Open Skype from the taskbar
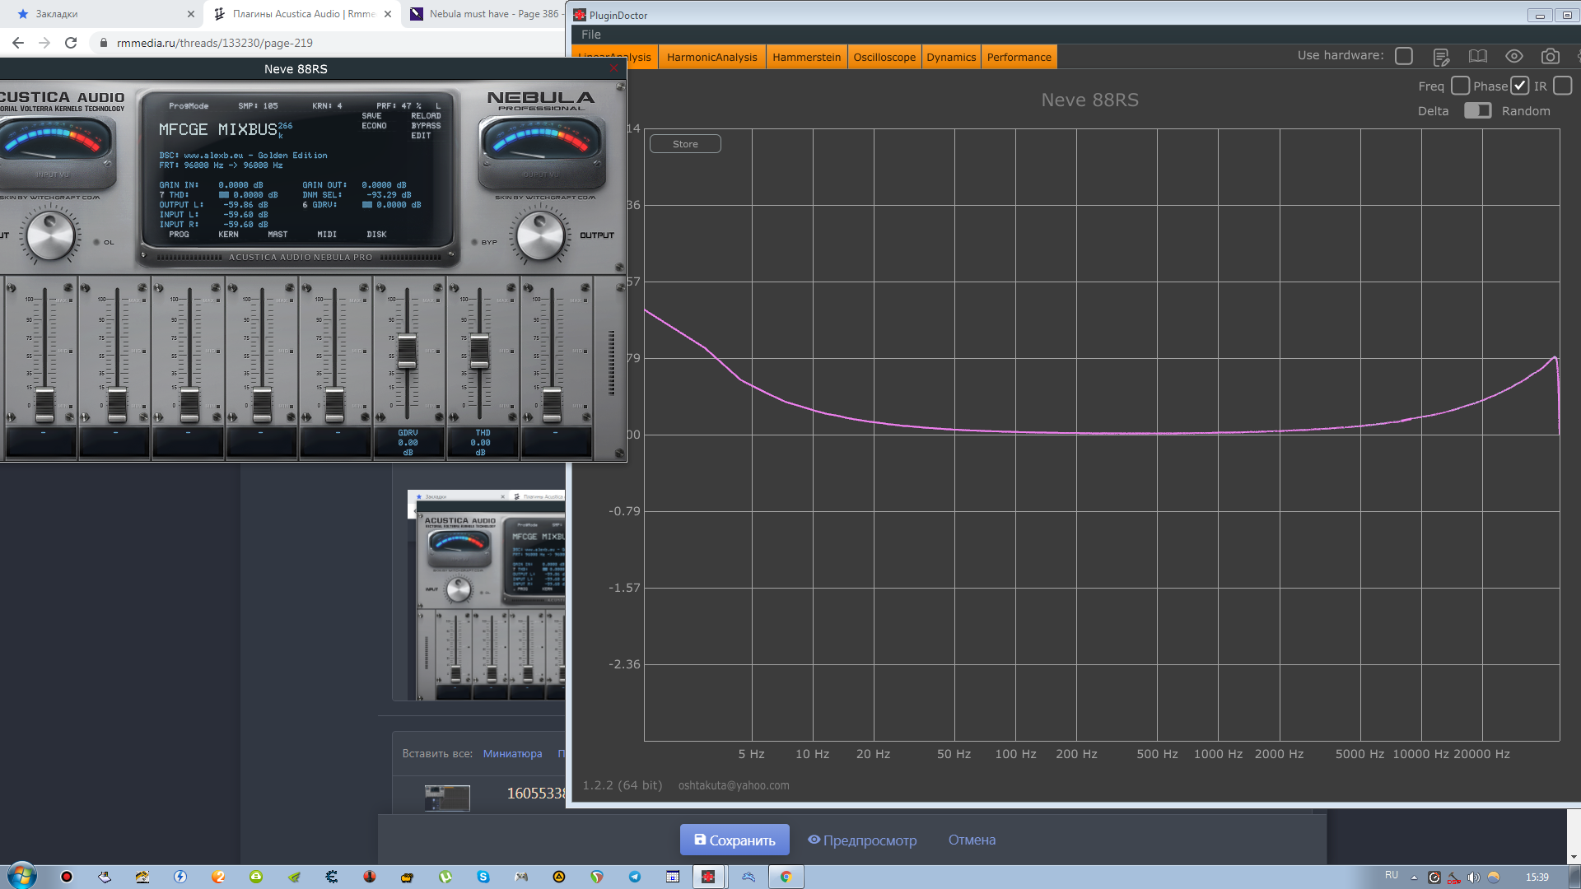The width and height of the screenshot is (1581, 889). 483,877
